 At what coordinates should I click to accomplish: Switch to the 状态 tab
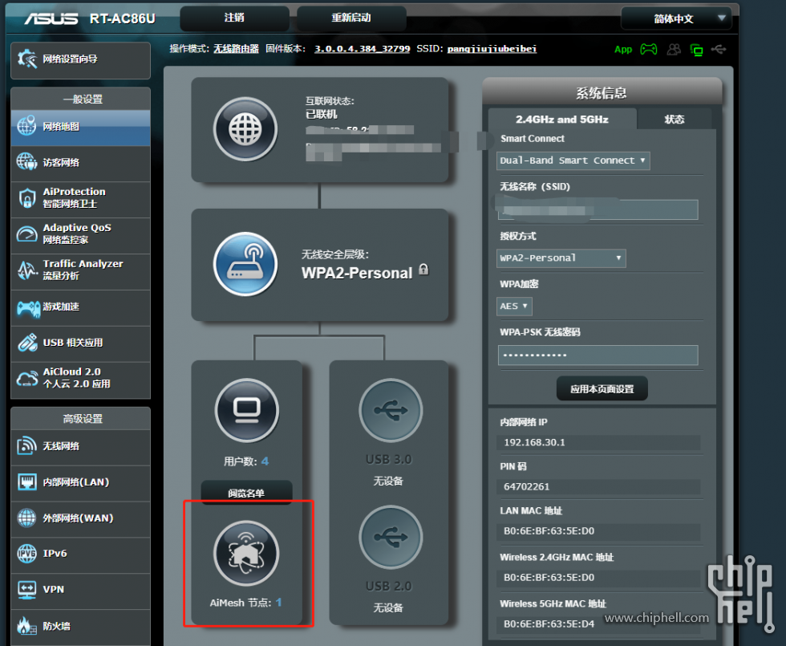[x=675, y=120]
